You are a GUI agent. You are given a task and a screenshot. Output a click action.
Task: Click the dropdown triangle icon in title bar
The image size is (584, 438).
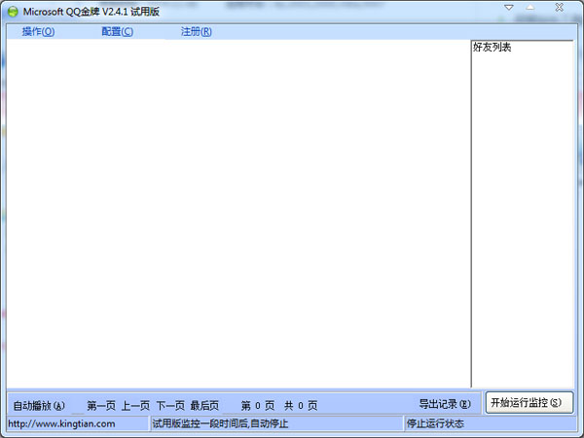pyautogui.click(x=509, y=8)
